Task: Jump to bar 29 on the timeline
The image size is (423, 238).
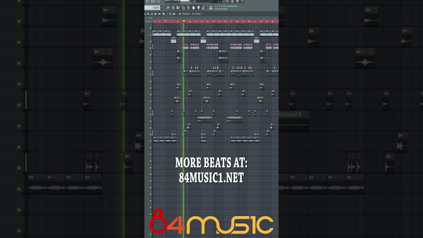Action: pos(237,21)
